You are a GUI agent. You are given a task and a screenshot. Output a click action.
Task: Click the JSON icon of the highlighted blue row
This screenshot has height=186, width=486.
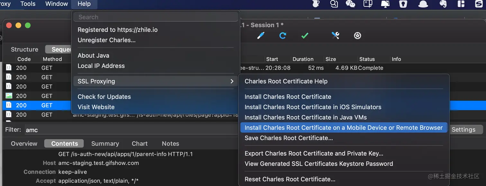click(x=9, y=105)
